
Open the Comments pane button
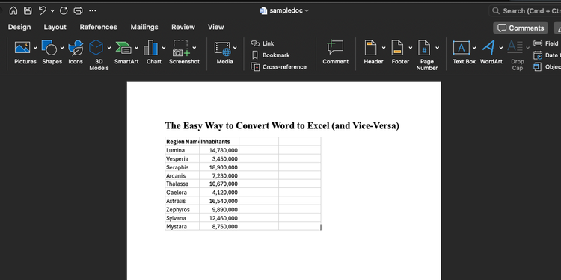tap(521, 28)
